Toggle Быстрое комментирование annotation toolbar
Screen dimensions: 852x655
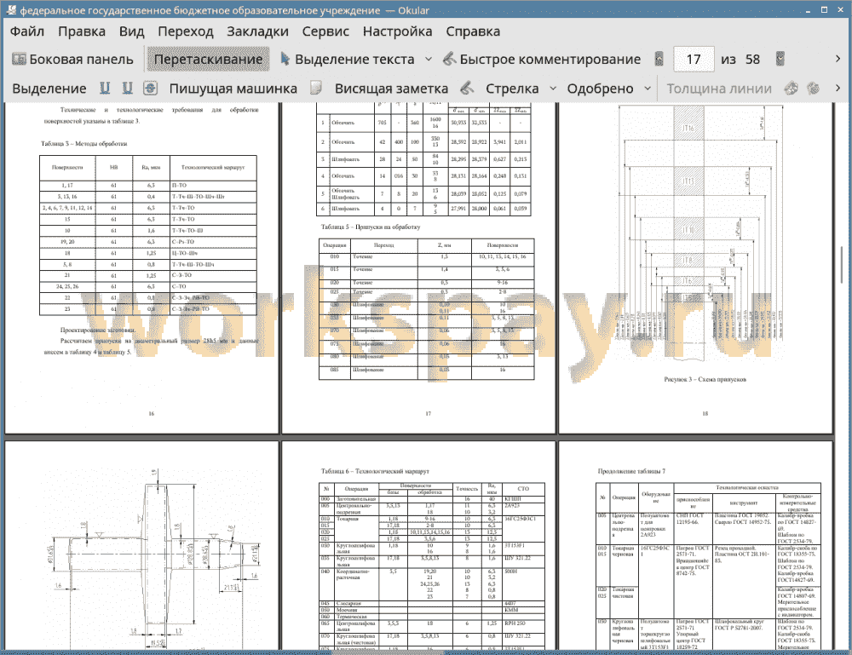click(542, 60)
